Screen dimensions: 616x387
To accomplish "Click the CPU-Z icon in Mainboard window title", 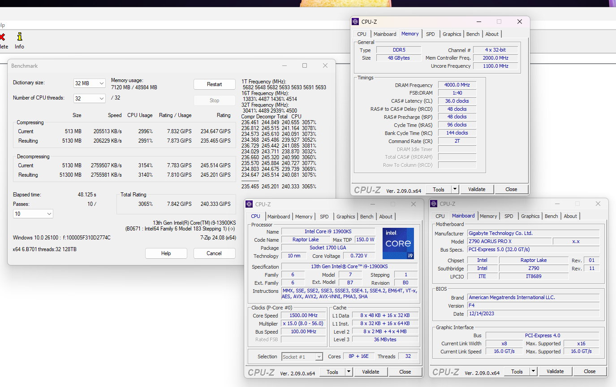I will pos(434,204).
